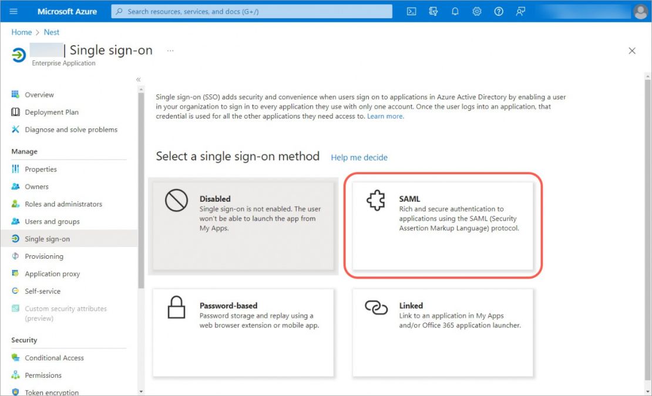Choose the SAML sign-on method card

coord(443,226)
